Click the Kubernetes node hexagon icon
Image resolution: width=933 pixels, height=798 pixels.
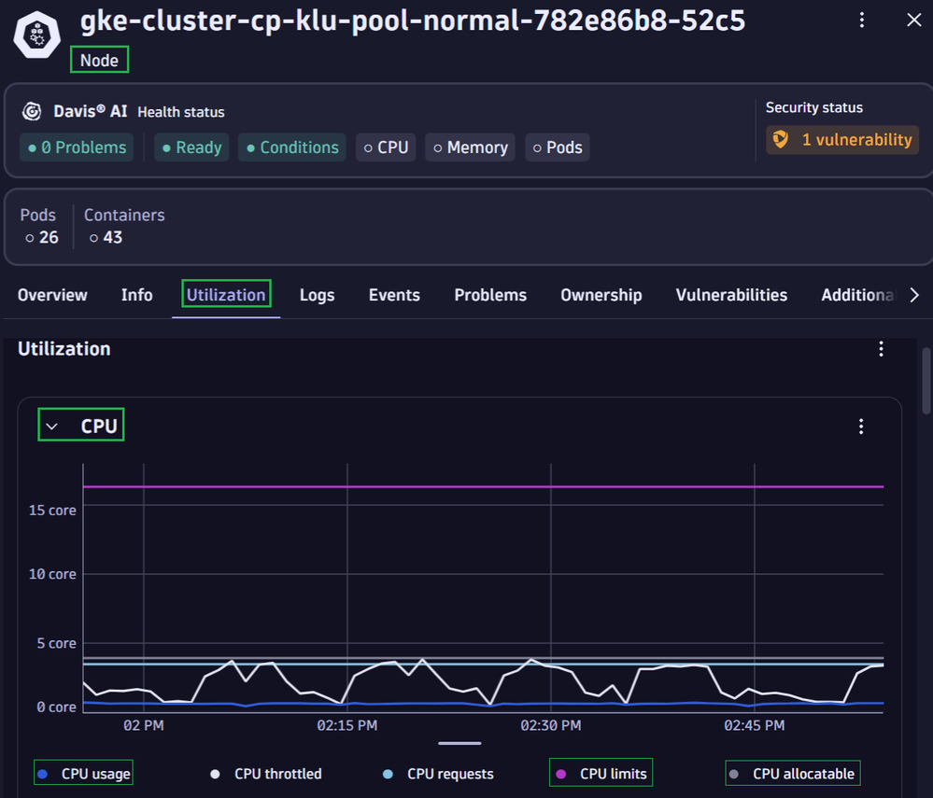(37, 35)
